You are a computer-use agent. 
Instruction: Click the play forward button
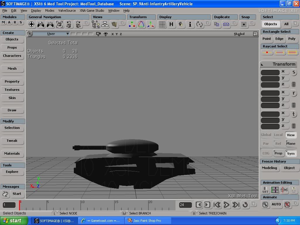click(x=226, y=205)
